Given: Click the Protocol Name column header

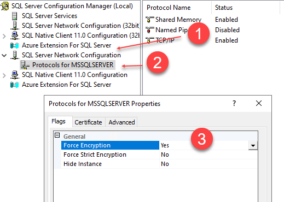Looking at the screenshot, I should coord(169,8).
